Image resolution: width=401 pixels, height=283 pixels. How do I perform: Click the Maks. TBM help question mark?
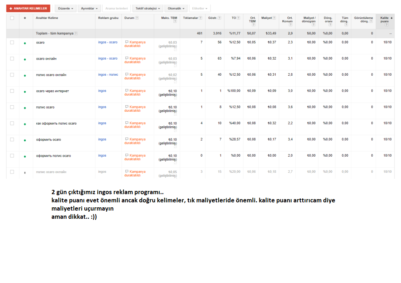(175, 21)
